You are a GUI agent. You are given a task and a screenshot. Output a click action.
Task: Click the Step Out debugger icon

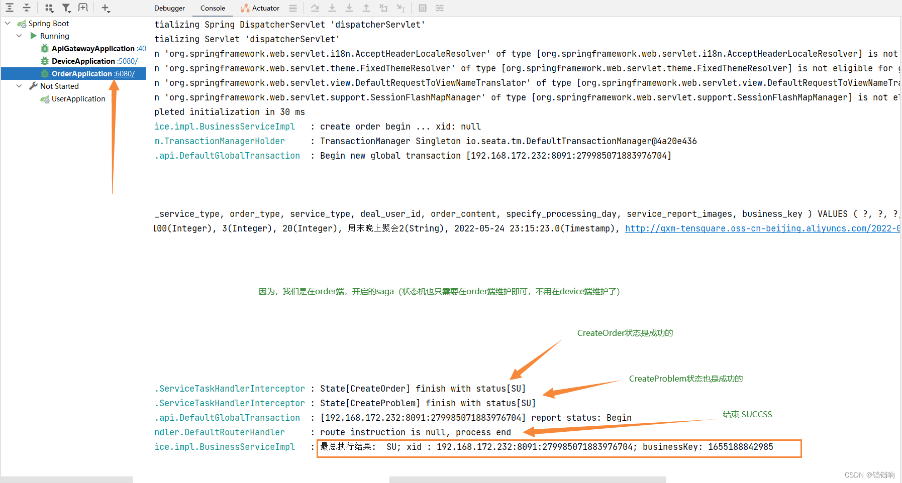coord(366,8)
